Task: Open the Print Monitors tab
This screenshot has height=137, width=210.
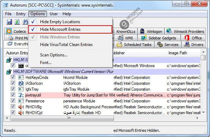Action: coord(16,38)
